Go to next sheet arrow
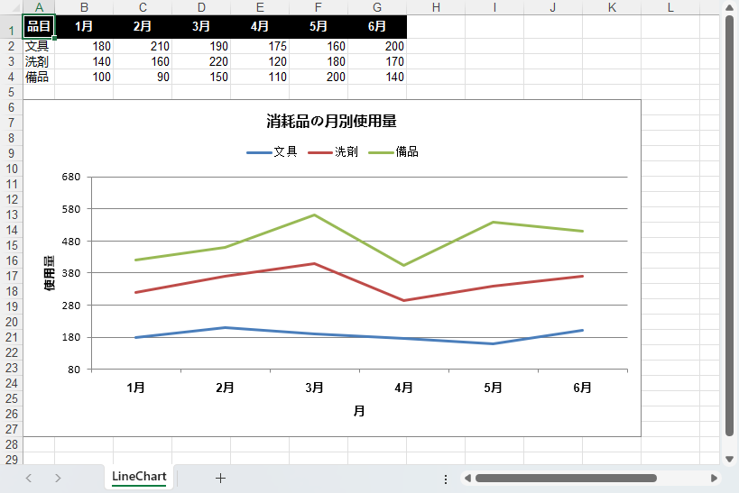739x493 pixels. click(58, 479)
